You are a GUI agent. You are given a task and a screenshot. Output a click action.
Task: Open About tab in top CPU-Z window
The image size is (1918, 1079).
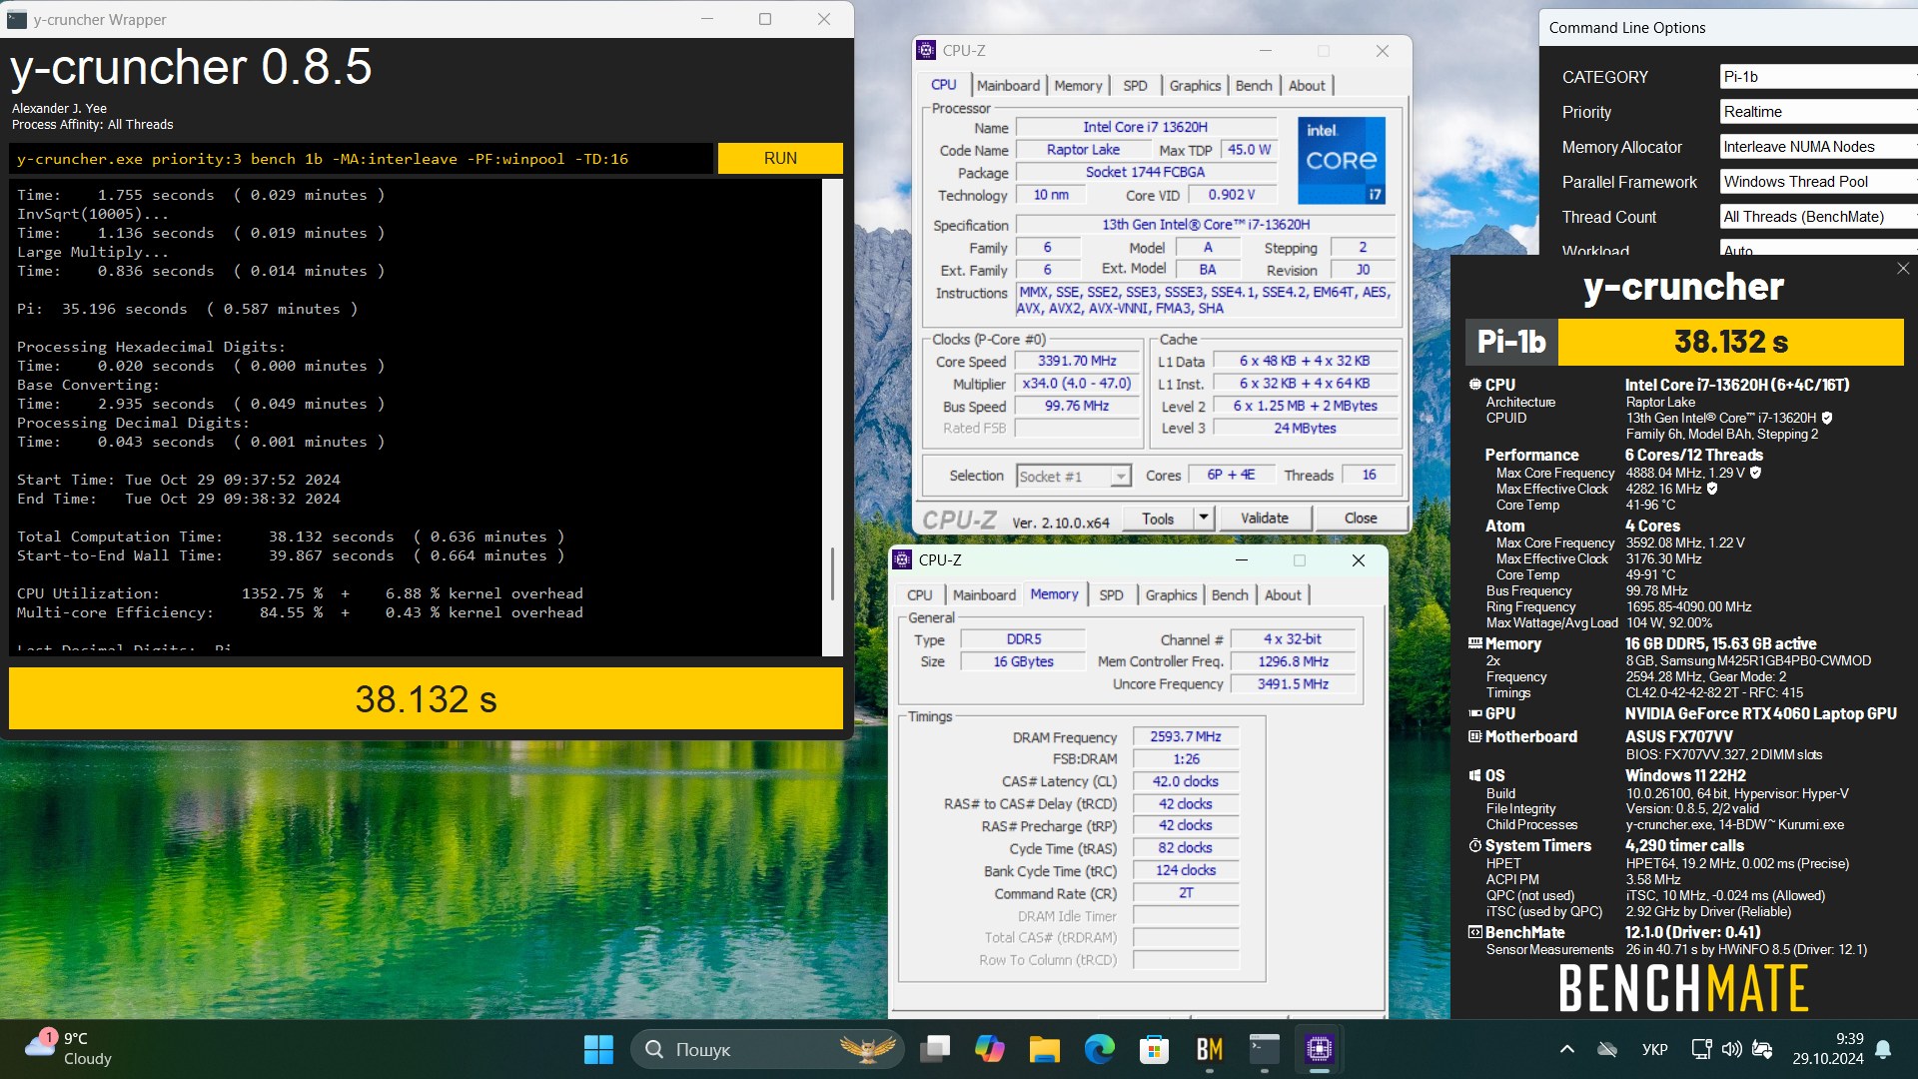click(x=1307, y=86)
